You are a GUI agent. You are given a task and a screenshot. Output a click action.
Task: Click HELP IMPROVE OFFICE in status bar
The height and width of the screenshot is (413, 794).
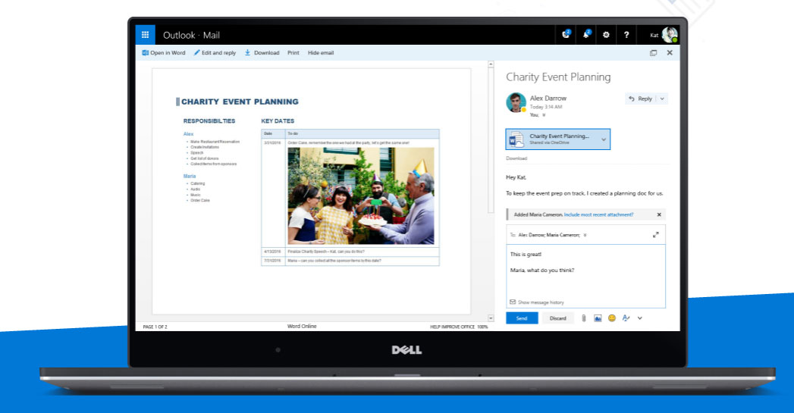(x=452, y=327)
